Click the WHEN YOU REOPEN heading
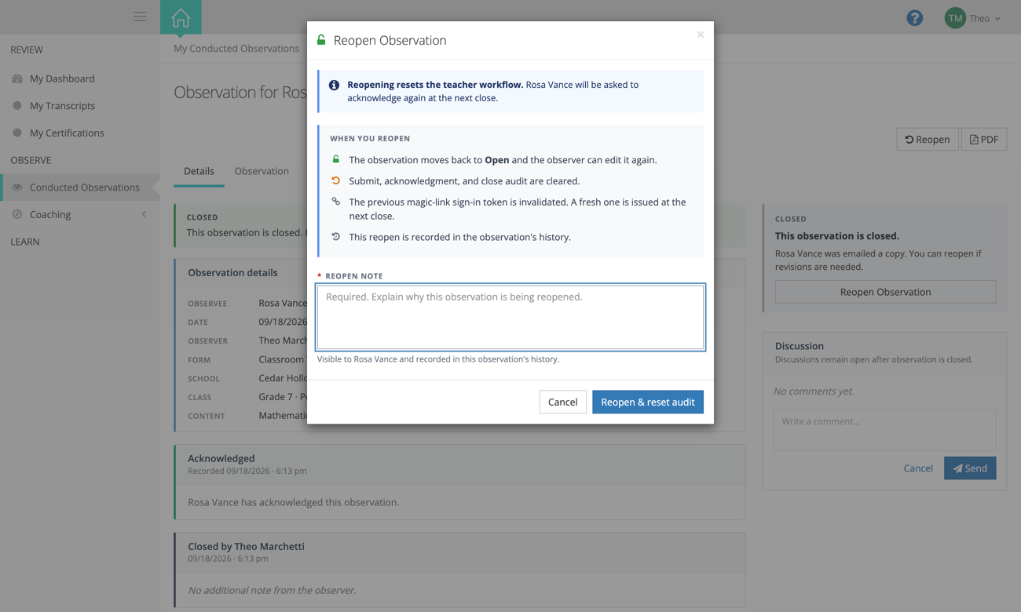The height and width of the screenshot is (612, 1021). pyautogui.click(x=370, y=138)
